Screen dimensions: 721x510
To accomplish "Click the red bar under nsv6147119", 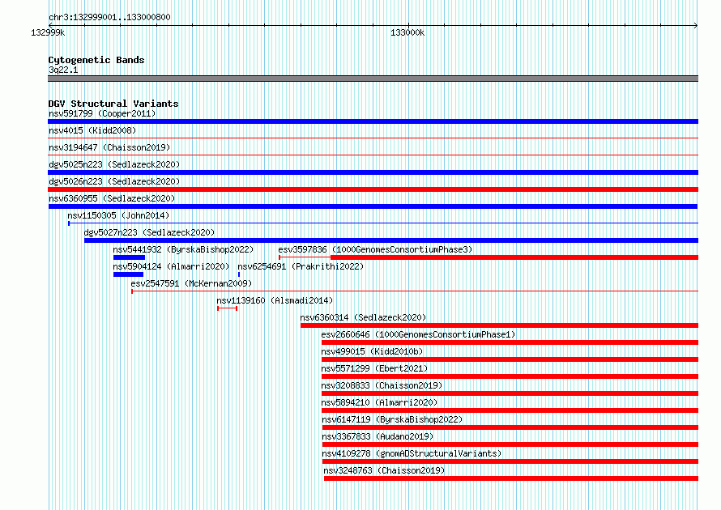I will (510, 427).
